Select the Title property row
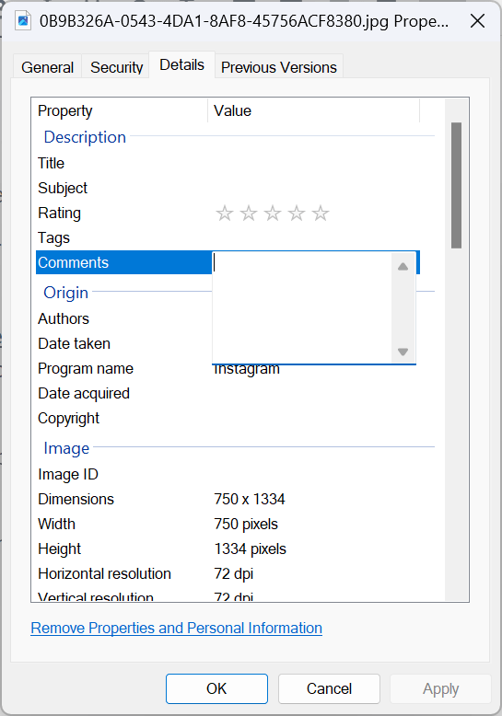 228,163
